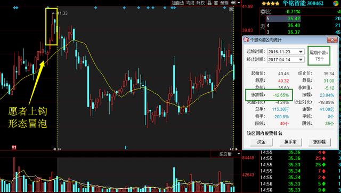Click the jump-to-end arrow icon
The width and height of the screenshot is (341, 193).
click(x=233, y=3)
